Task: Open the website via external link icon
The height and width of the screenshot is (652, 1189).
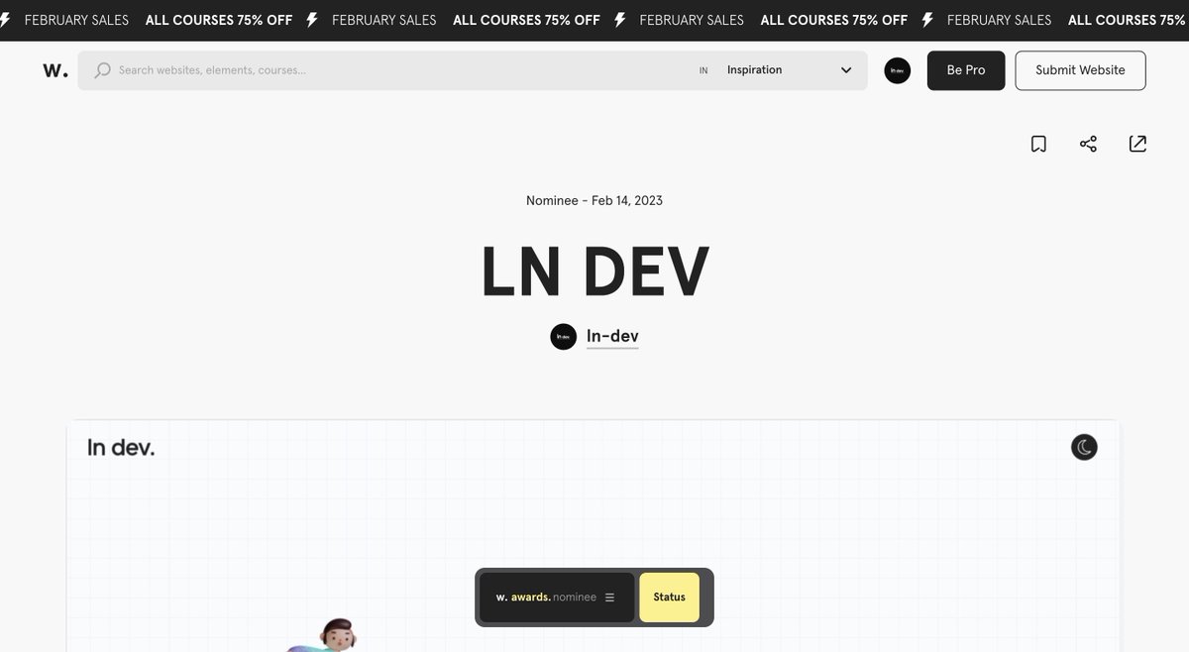Action: click(1137, 144)
